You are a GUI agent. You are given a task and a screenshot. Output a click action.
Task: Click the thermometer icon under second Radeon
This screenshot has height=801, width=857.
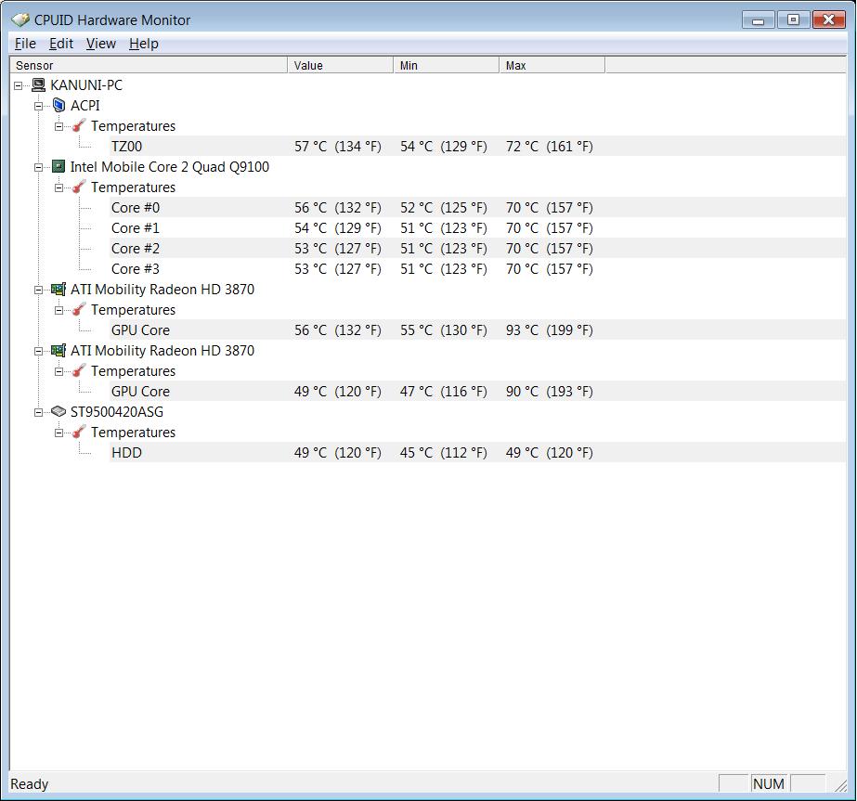click(x=79, y=370)
